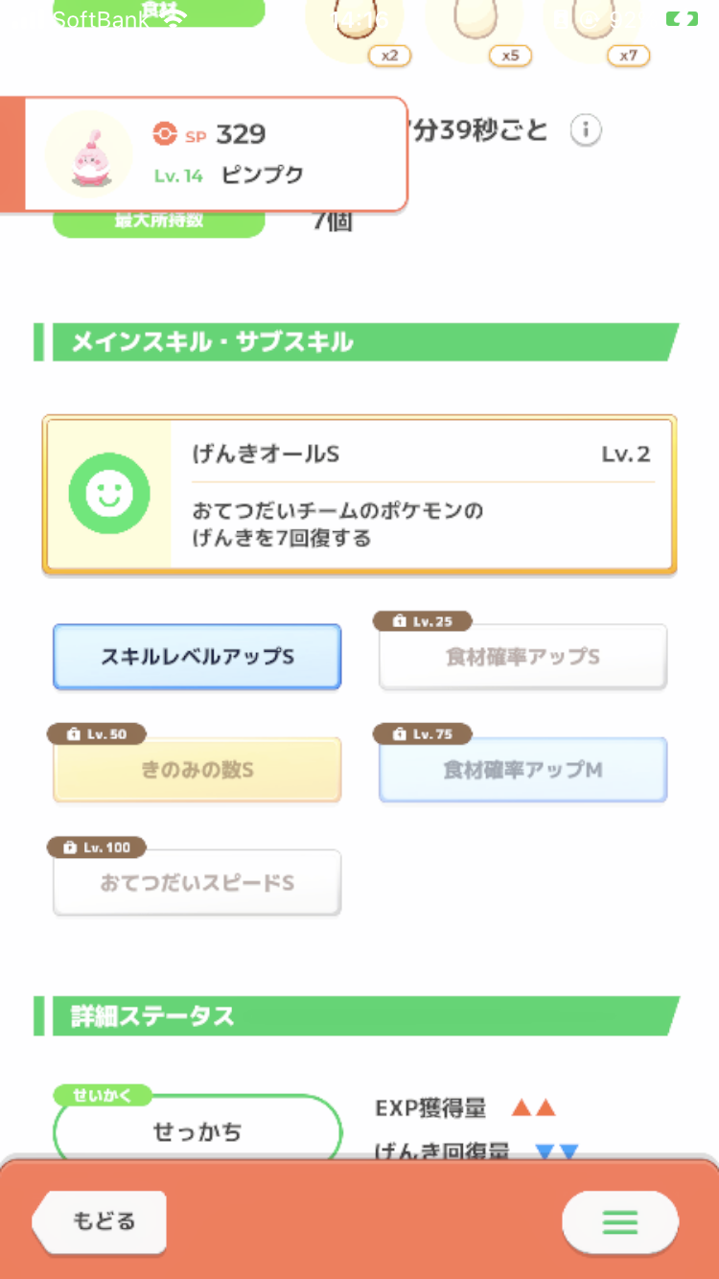Select the locked 食材確率アップS skill

click(522, 657)
